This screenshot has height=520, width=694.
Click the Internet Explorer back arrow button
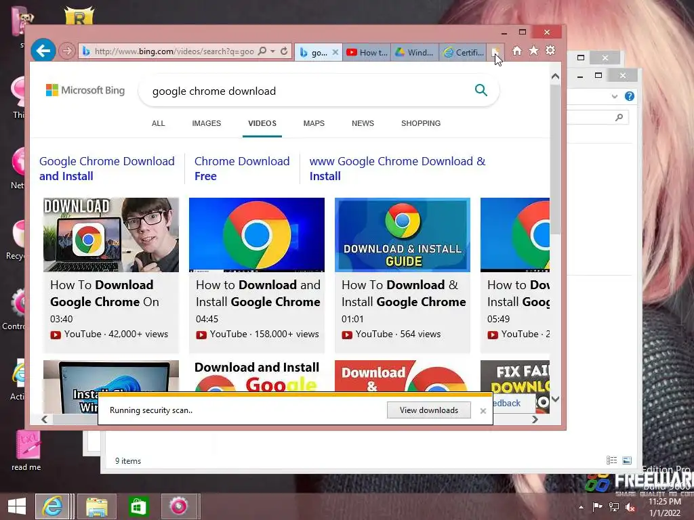pyautogui.click(x=43, y=51)
